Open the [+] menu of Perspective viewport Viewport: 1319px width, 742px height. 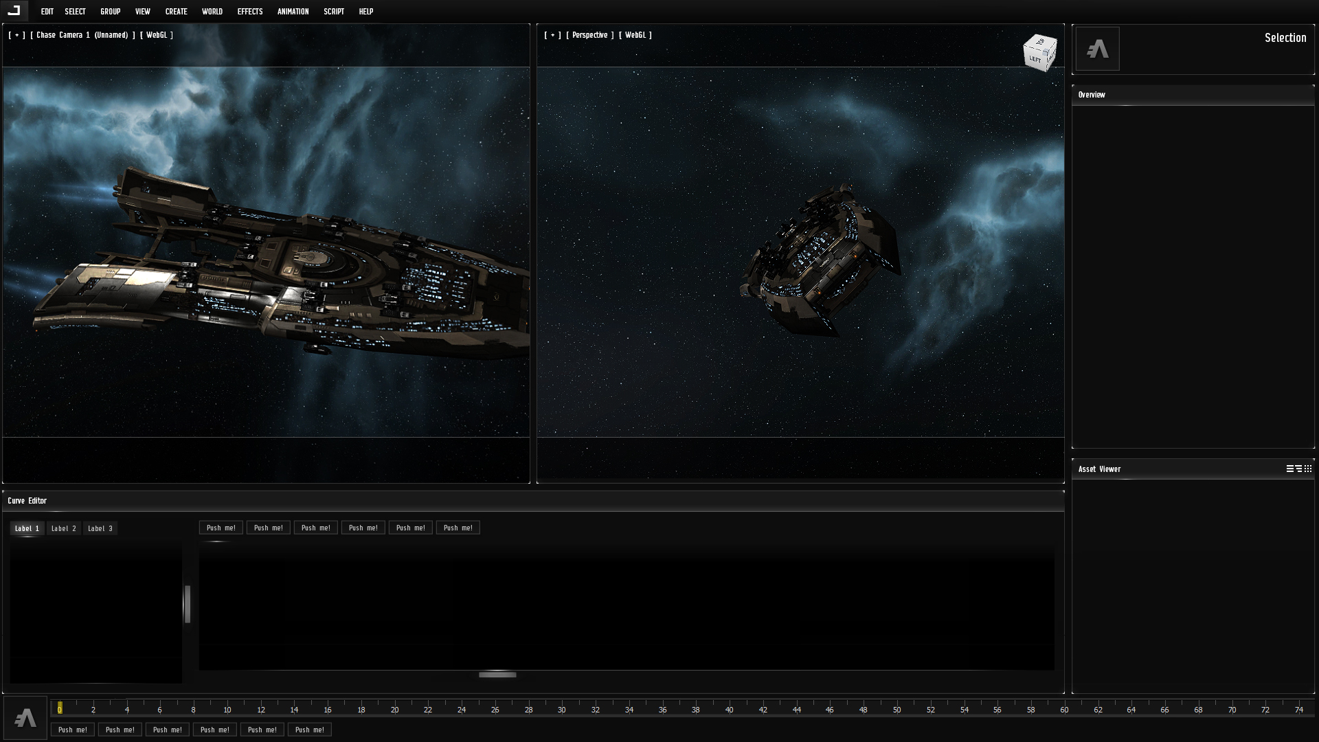pyautogui.click(x=552, y=35)
